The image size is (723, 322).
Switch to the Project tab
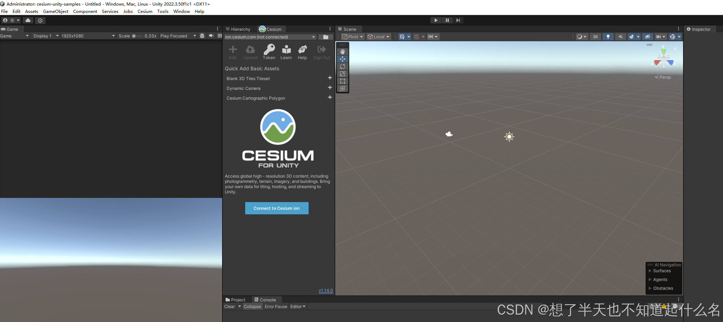click(235, 300)
